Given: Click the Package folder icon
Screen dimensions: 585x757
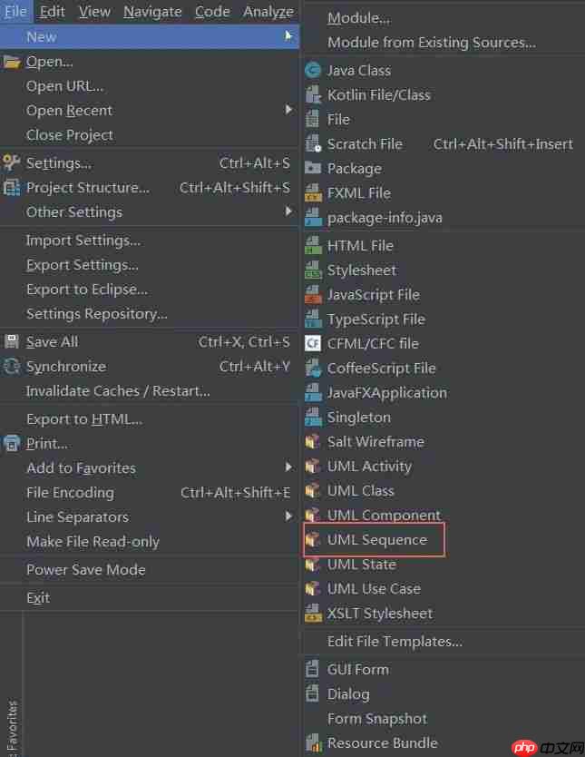Looking at the screenshot, I should coord(313,168).
